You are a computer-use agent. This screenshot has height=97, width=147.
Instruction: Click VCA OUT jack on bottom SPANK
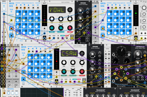100,76
